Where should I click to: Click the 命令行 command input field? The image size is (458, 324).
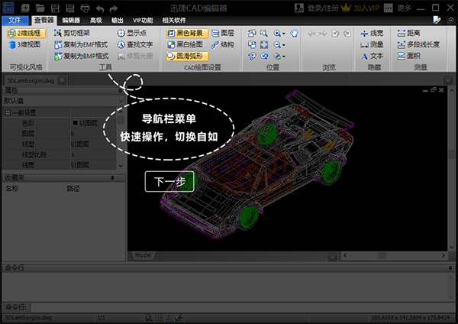click(x=243, y=307)
